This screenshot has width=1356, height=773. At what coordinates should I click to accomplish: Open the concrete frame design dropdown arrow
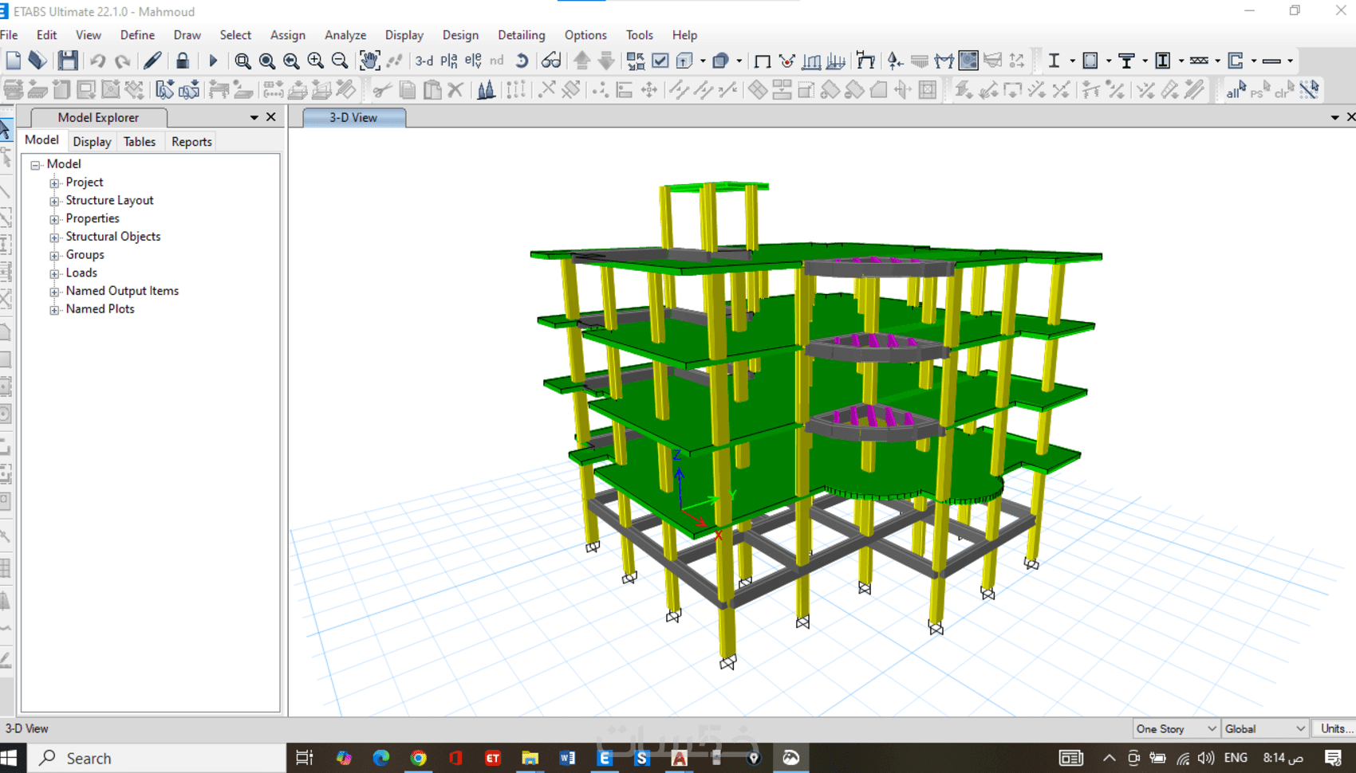[1109, 61]
